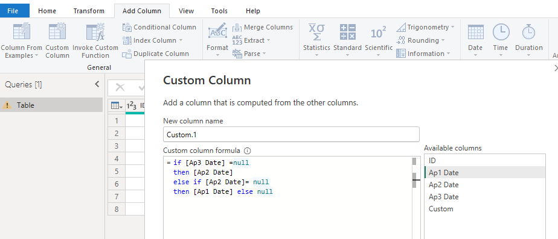Select row 1 header in the table
Viewport: 558px width, 239px height.
tap(117, 120)
